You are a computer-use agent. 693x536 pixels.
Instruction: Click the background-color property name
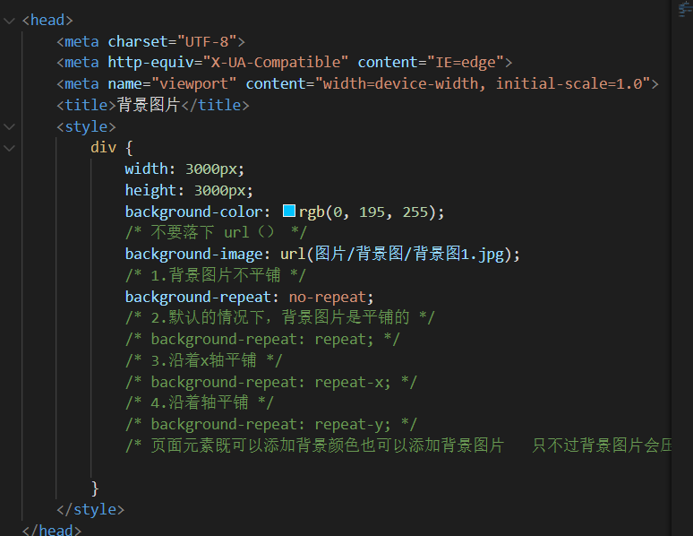pos(192,212)
